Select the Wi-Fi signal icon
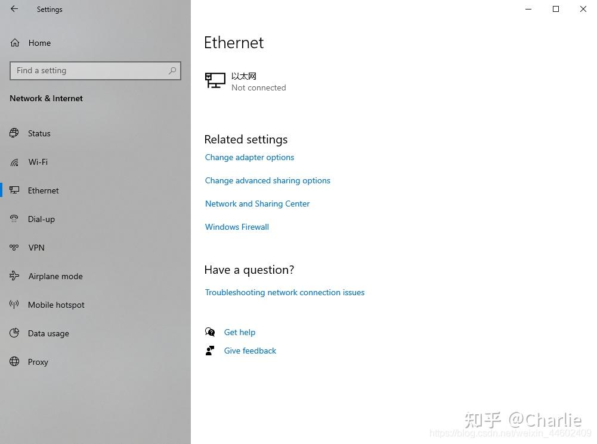The image size is (597, 444). click(x=14, y=162)
